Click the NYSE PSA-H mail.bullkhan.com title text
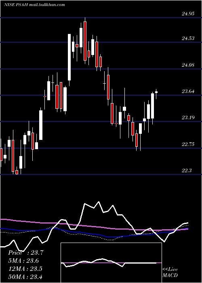Screen dimensions: 202x283 (34, 5)
